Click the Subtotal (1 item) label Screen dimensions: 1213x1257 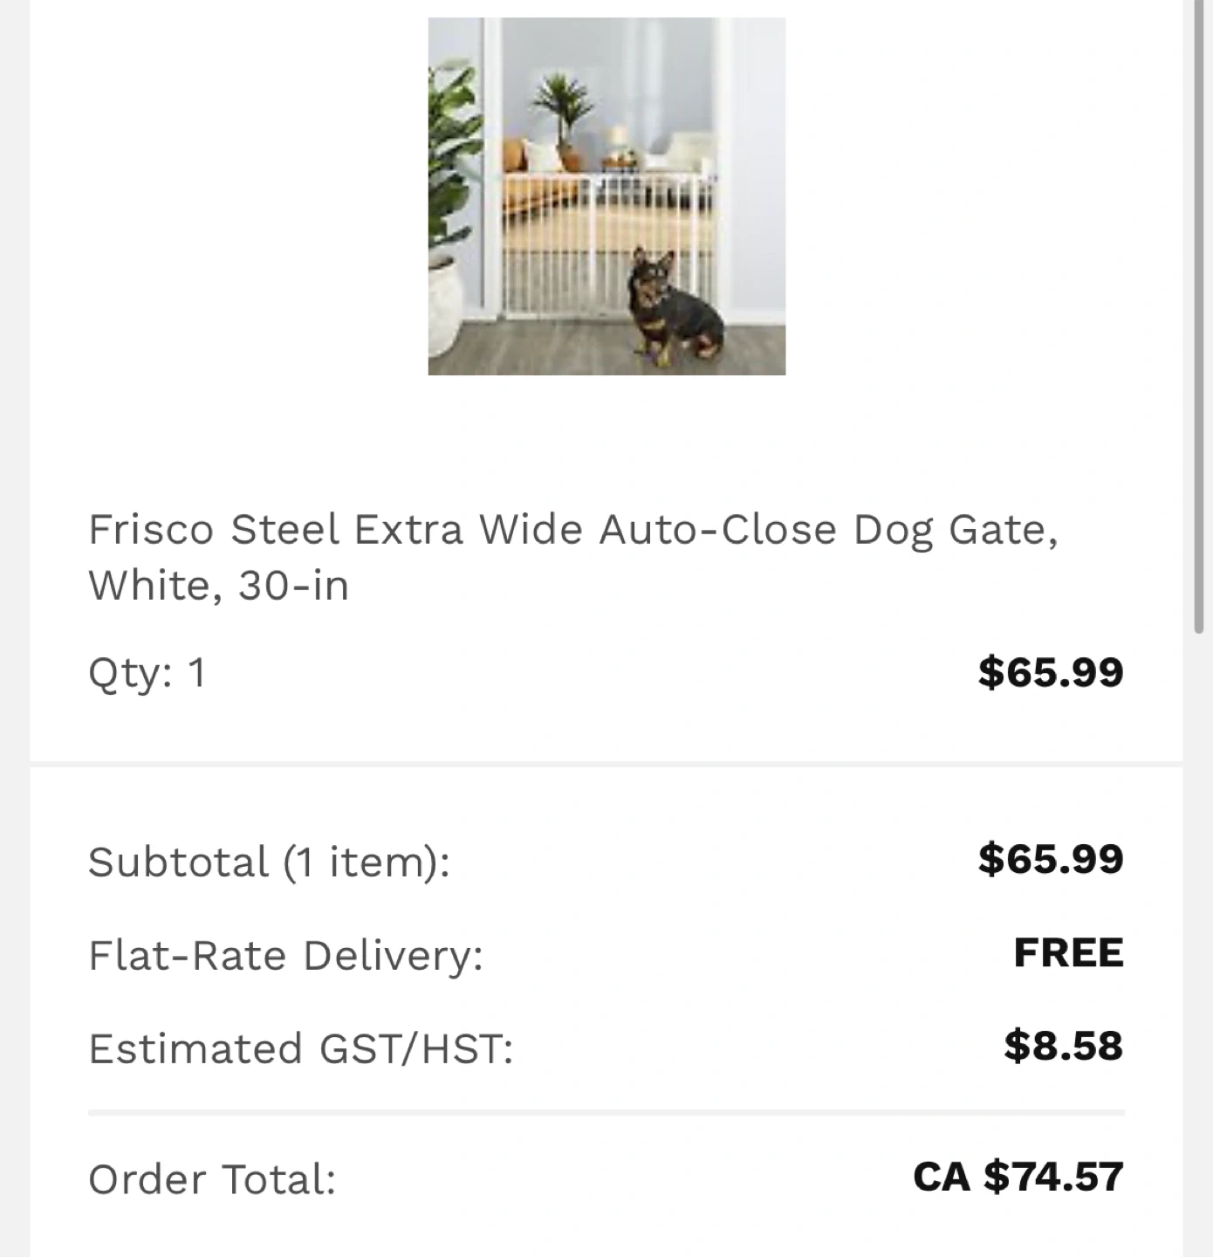coord(269,862)
